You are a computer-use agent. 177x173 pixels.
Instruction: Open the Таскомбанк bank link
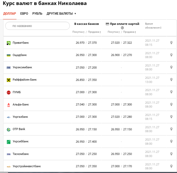(21, 154)
